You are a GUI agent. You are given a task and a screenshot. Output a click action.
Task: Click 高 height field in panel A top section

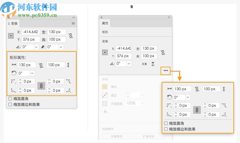click(x=57, y=39)
